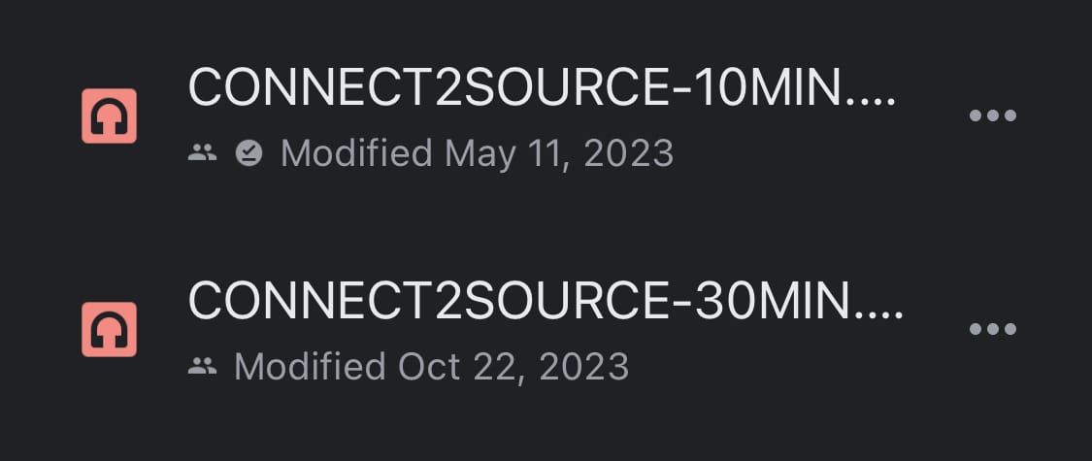The image size is (1092, 461).
Task: Click shared people icon under the 30MIN file
Action: pos(202,366)
